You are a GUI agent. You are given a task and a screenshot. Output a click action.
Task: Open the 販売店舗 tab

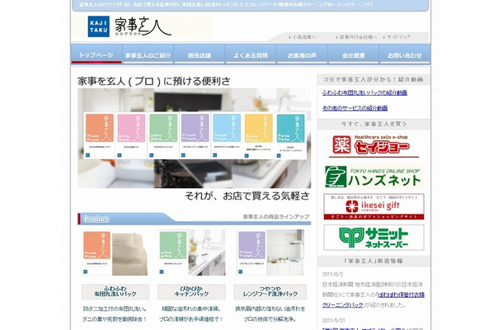click(x=200, y=55)
